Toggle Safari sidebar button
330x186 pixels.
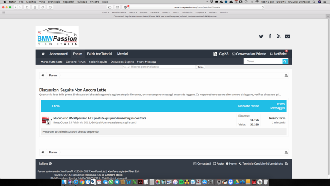[x=27, y=7]
